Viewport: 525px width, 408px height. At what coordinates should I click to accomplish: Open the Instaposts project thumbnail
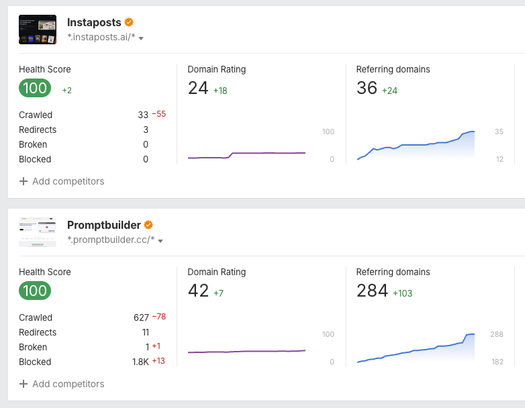click(x=38, y=30)
